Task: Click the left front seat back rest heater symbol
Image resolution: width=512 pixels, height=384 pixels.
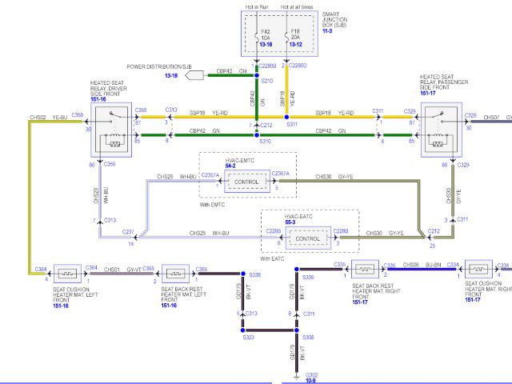Action: (x=176, y=271)
